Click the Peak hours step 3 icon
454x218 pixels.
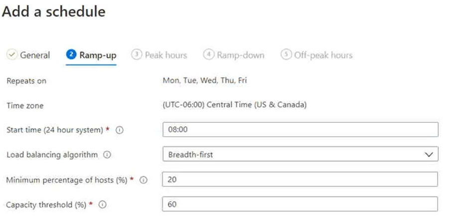point(136,55)
